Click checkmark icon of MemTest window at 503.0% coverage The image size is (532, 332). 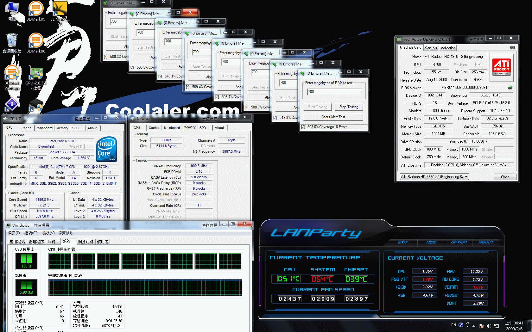click(x=302, y=73)
